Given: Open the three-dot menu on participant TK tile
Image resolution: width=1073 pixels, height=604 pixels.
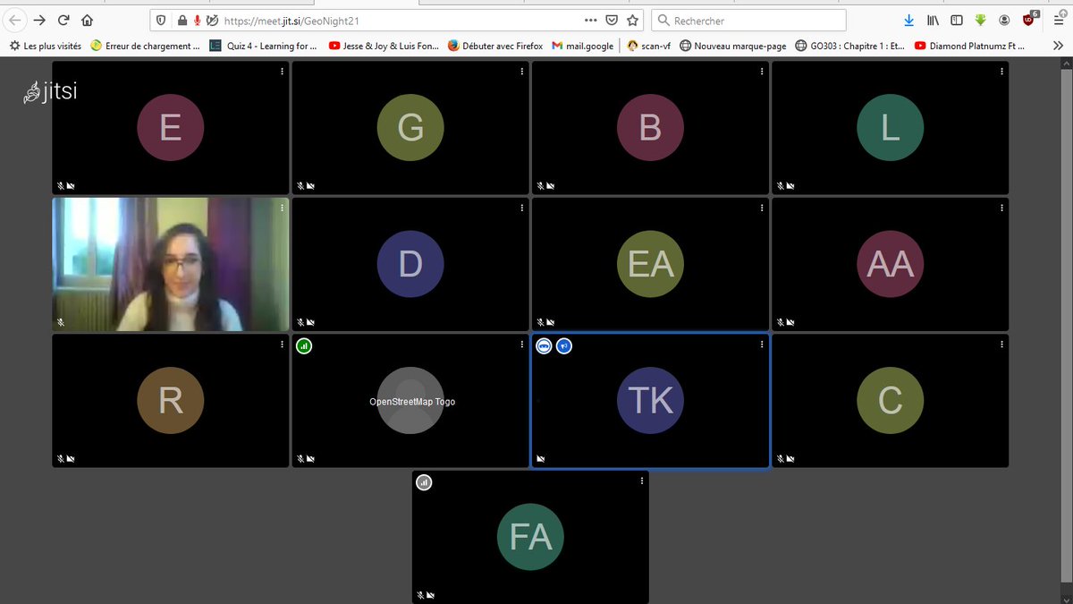Looking at the screenshot, I should [x=761, y=345].
